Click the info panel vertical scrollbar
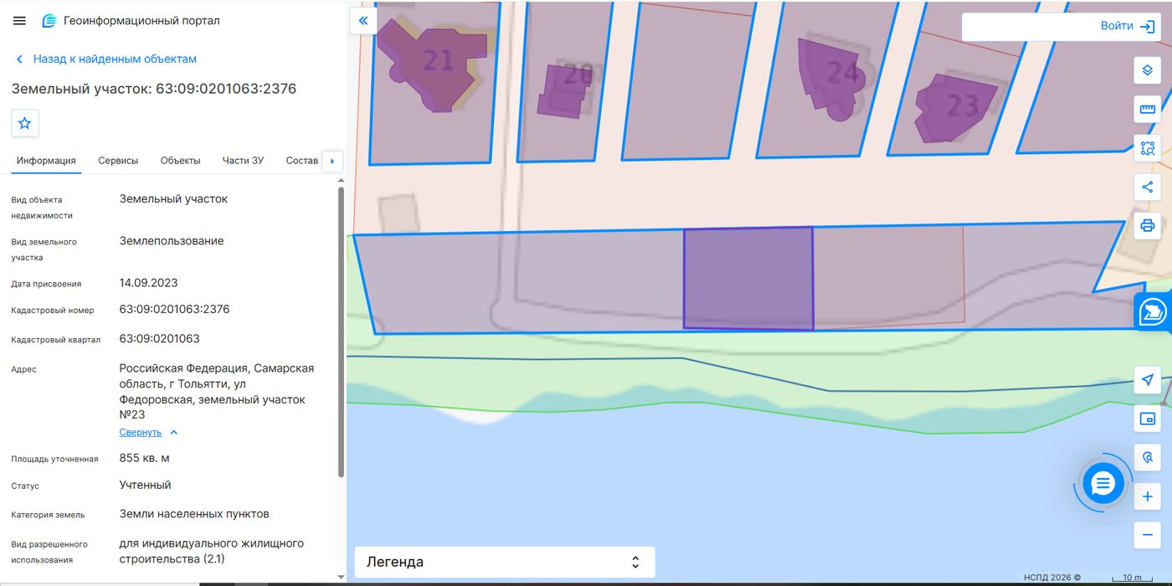1172x586 pixels. (x=341, y=332)
